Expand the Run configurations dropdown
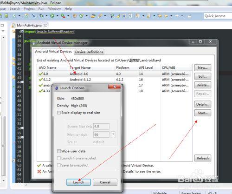This screenshot has height=194, width=232. tap(57, 16)
